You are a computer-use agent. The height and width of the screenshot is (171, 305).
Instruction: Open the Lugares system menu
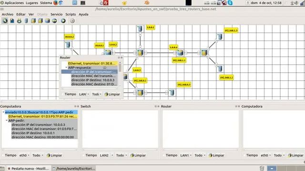click(32, 3)
